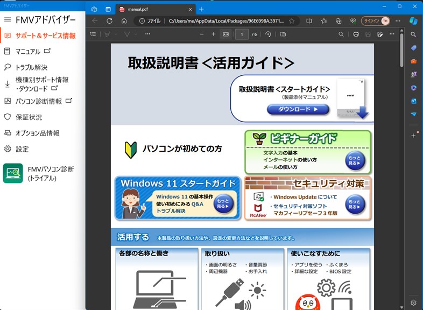Select the manual.pdf browser tab
This screenshot has width=423, height=310.
[x=156, y=9]
